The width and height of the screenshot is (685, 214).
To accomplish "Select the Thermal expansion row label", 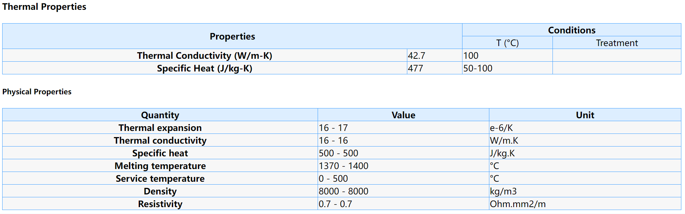I will 160,128.
